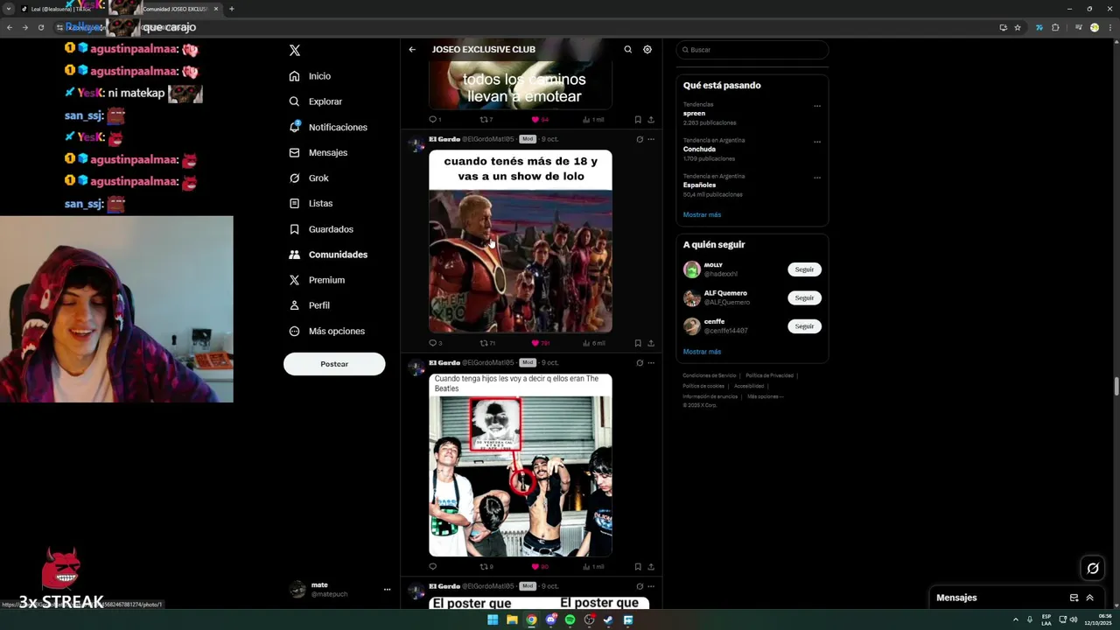Viewport: 1120px width, 630px height.
Task: Click the Buscar search field
Action: [752, 50]
